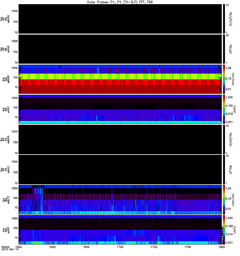
Task: Click the thc fbk edc12 rainbow color bar
Action: [x=224, y=199]
